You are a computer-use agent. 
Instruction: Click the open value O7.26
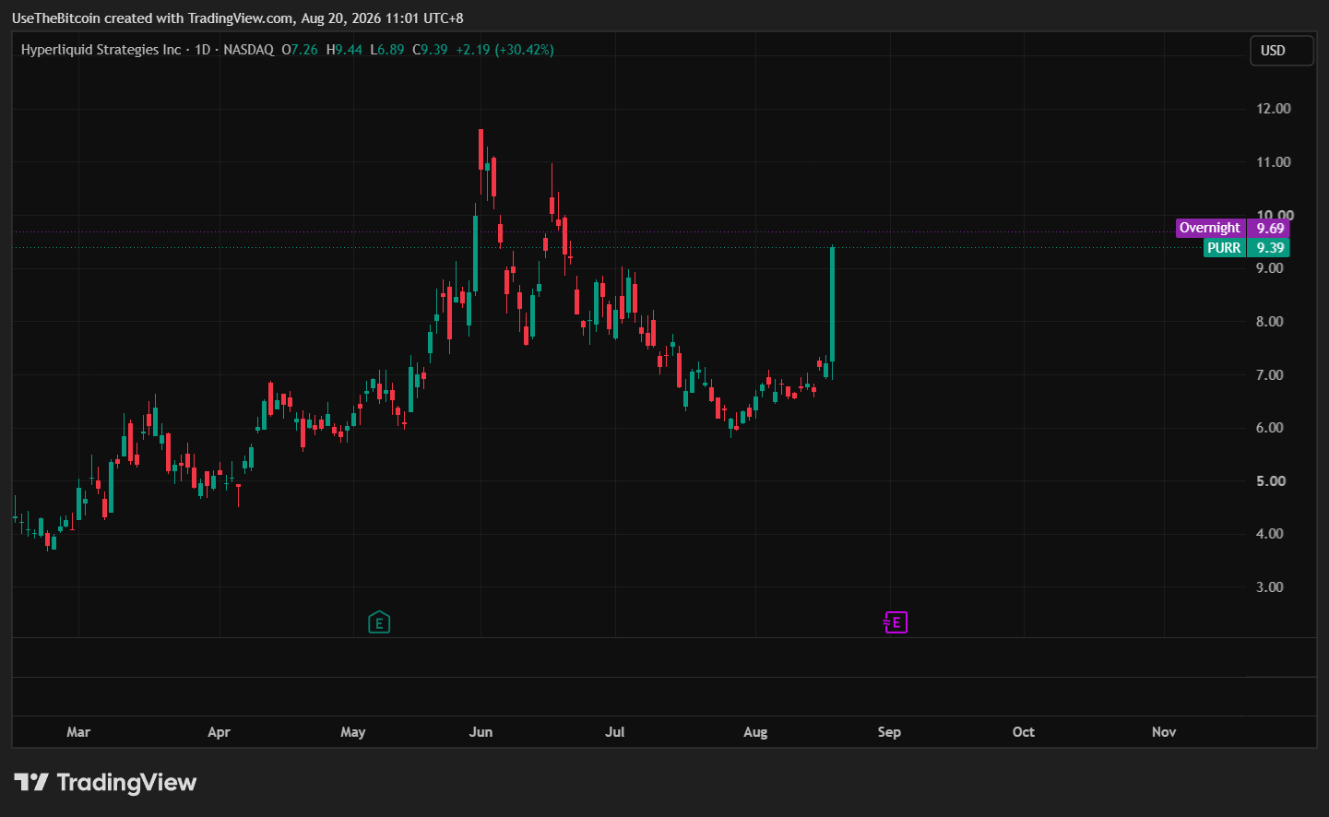coord(300,50)
